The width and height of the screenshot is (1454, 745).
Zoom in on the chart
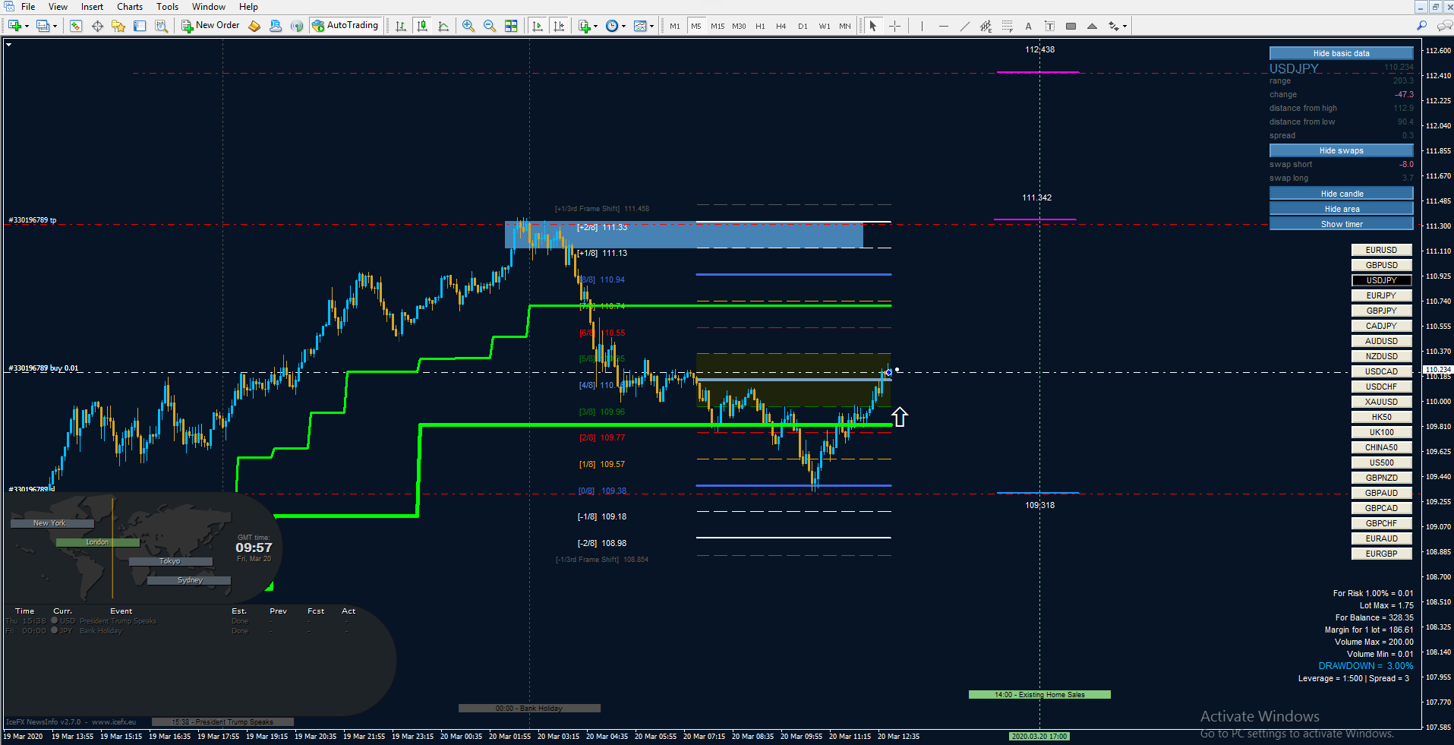pos(468,26)
